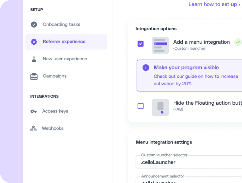Click the Custom launcher selector field
This screenshot has height=183, width=242.
point(189,162)
